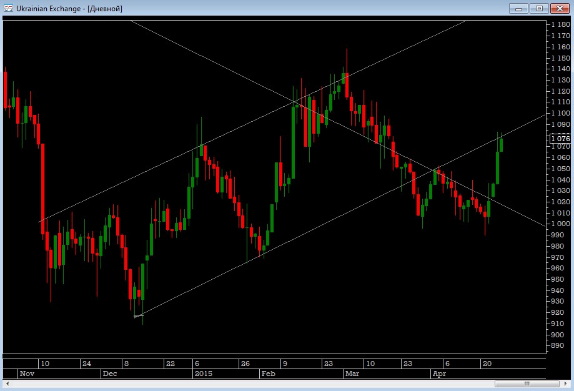
Task: Click the right arrow of the horizontal scrollbar
Action: 567,384
